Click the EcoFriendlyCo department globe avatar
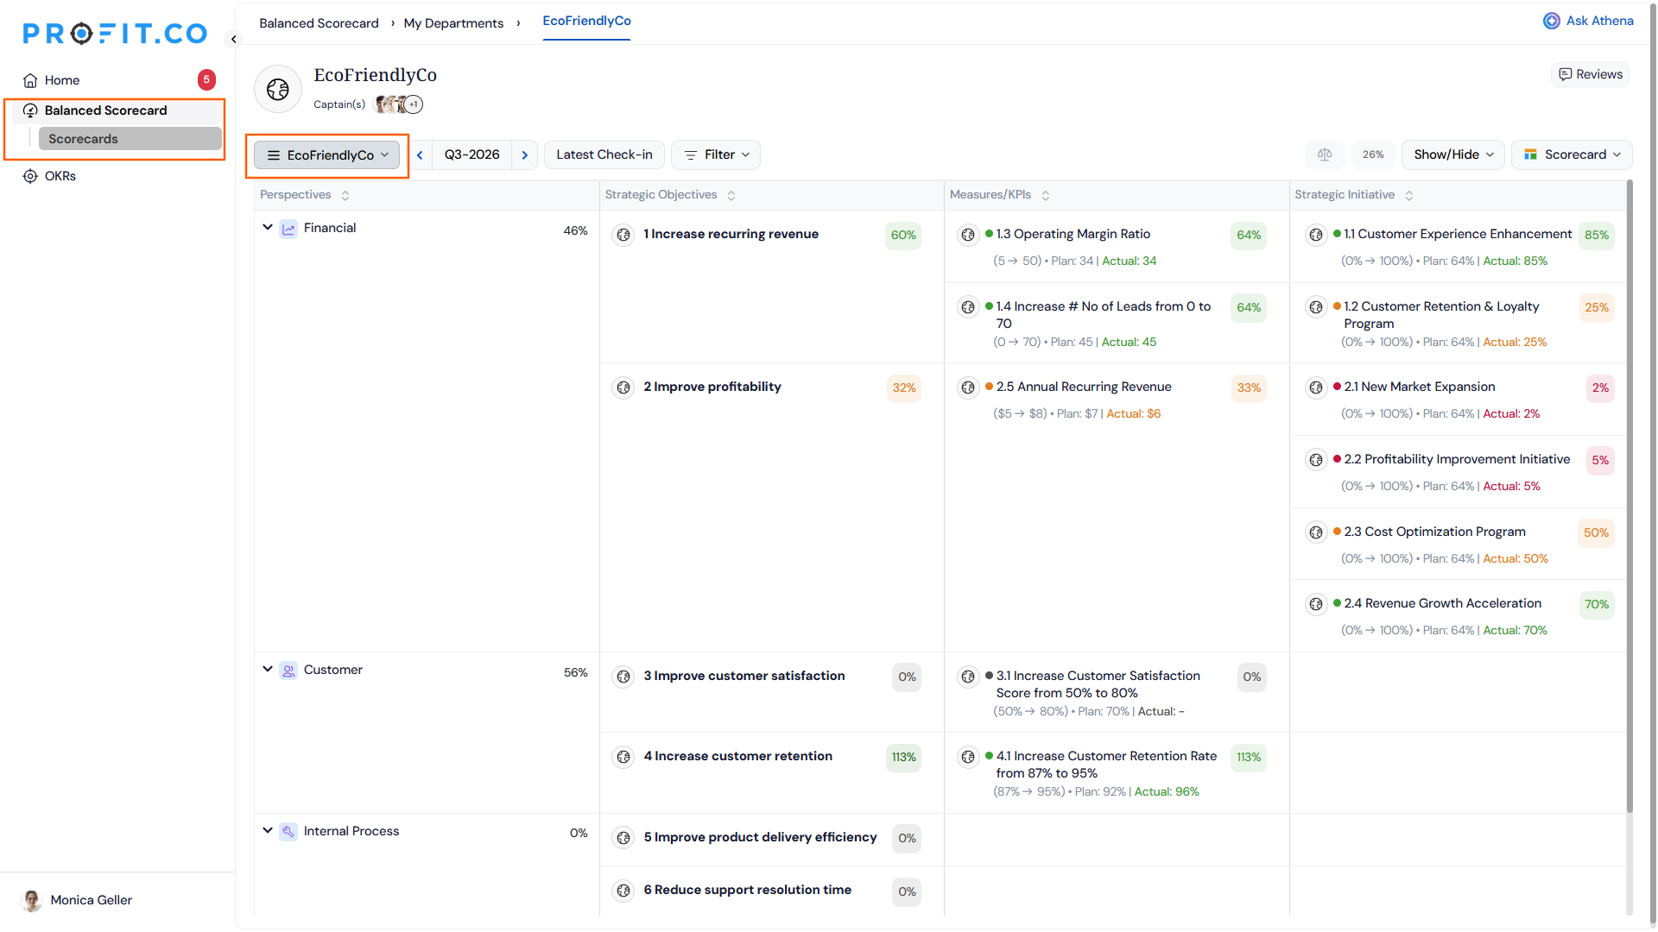 (x=278, y=89)
